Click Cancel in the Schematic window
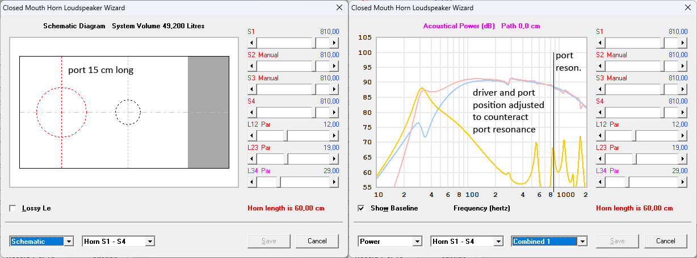This screenshot has height=258, width=697. coord(317,241)
